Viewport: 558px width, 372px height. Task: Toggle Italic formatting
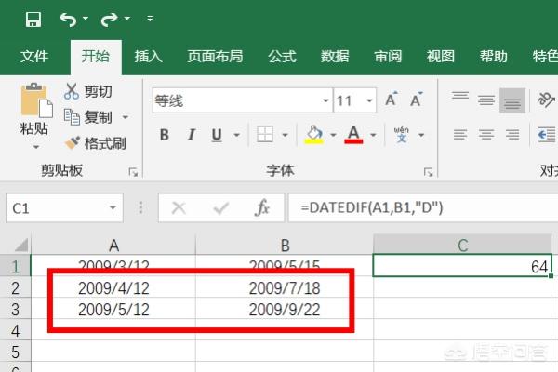coord(191,135)
